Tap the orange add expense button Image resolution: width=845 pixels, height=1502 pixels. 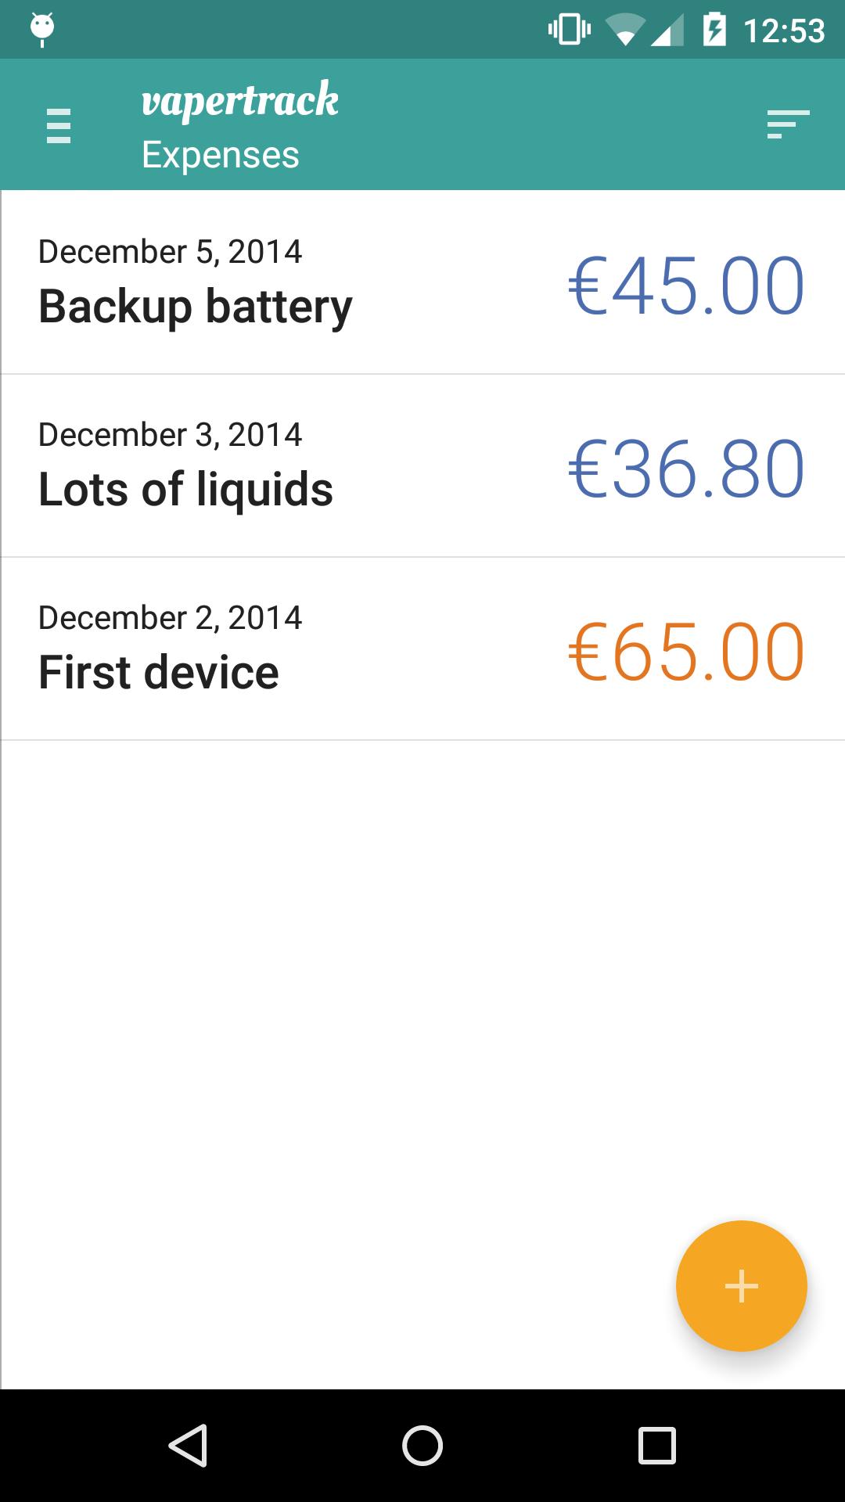(741, 1286)
